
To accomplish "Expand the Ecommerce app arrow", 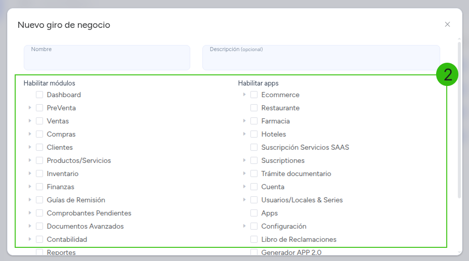I will point(244,95).
